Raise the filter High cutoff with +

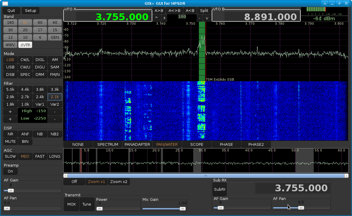click(x=10, y=112)
